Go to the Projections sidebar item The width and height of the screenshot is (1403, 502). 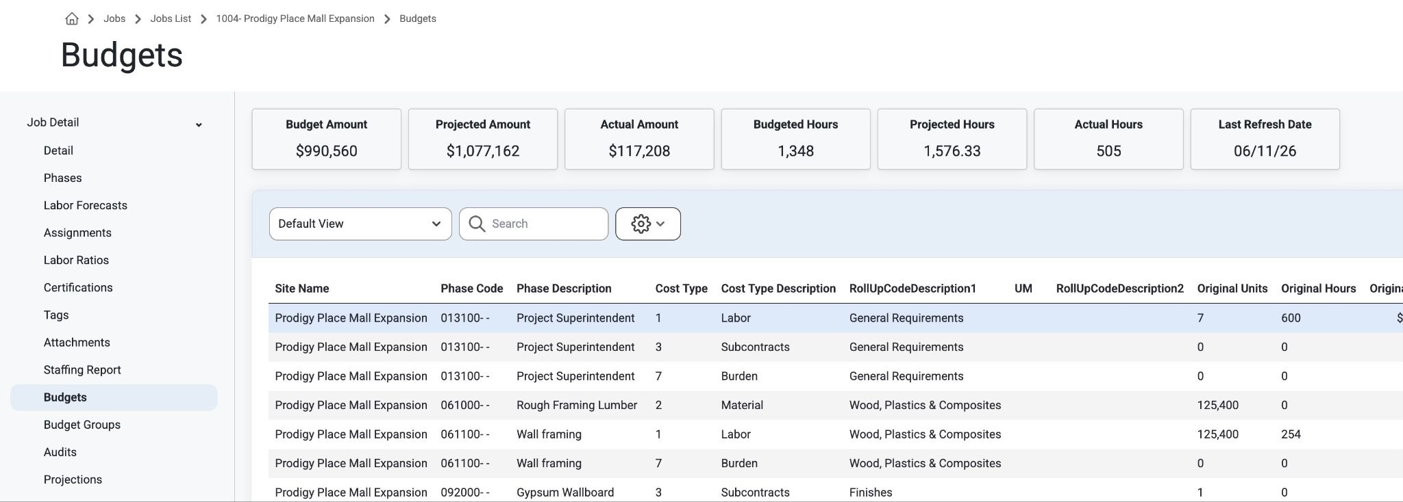[73, 479]
